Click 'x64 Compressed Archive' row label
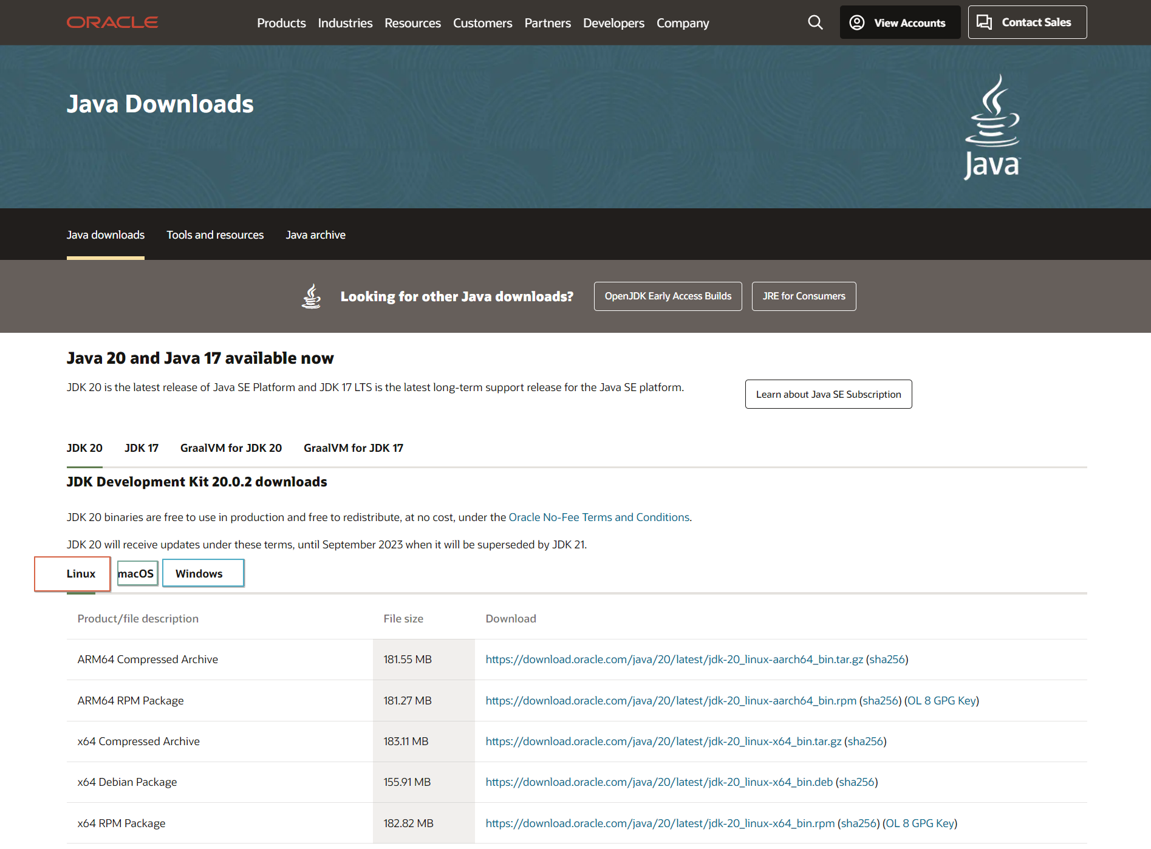This screenshot has height=849, width=1151. click(x=138, y=742)
